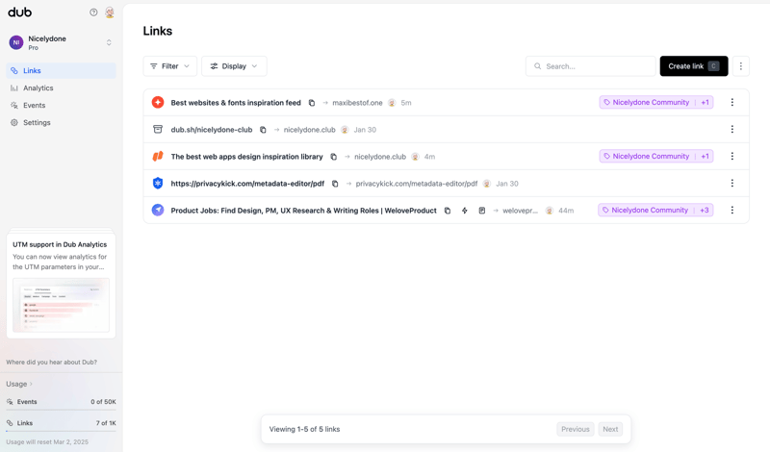Click the red favicon of Best websites row
The height and width of the screenshot is (452, 770).
click(158, 102)
